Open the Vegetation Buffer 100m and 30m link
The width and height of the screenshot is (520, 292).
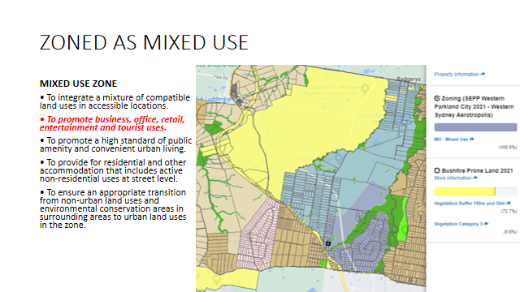(470, 204)
